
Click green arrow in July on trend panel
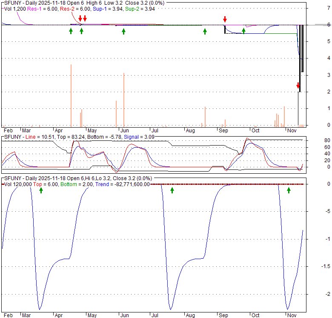coord(172,190)
